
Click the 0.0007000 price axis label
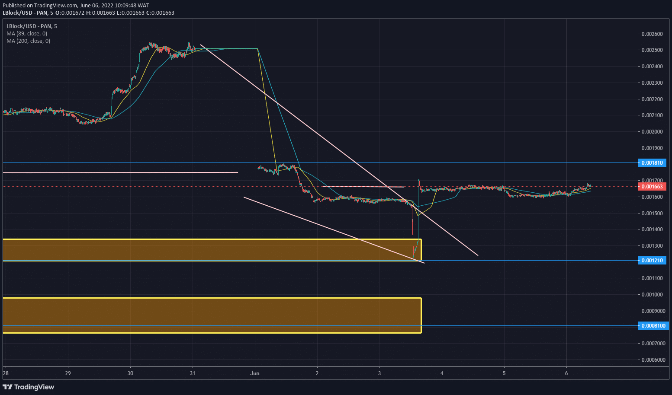click(653, 344)
